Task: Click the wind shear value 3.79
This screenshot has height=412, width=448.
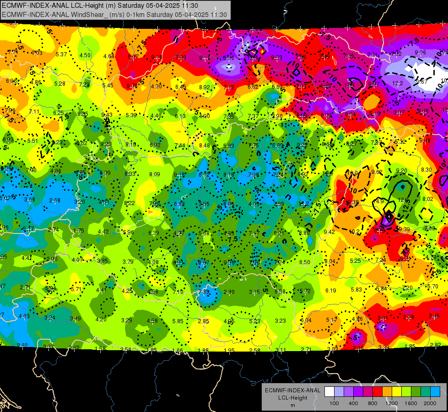Action: tap(128, 261)
